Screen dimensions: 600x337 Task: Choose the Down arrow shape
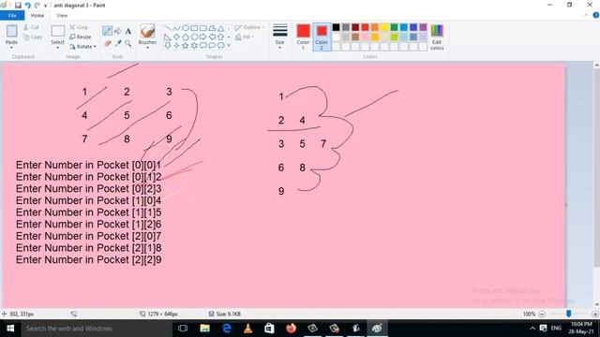pyautogui.click(x=167, y=46)
